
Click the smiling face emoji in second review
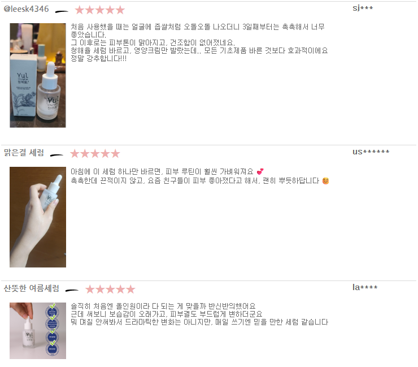325,181
